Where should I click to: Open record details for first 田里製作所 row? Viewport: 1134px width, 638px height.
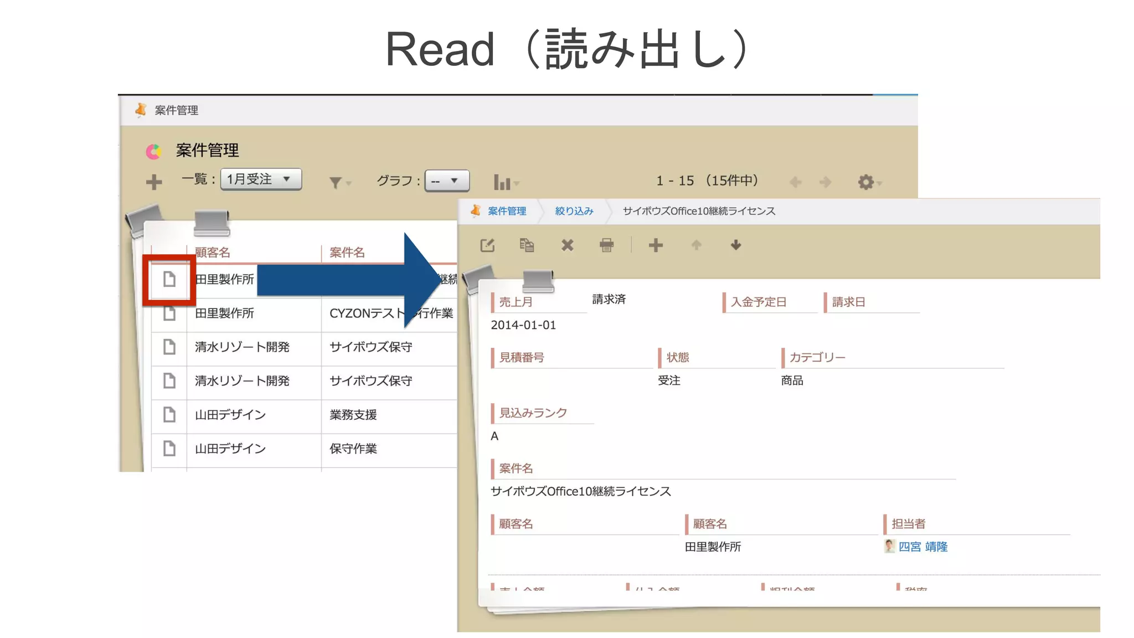pyautogui.click(x=169, y=279)
